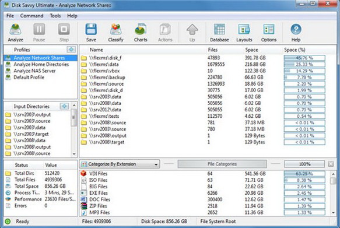This screenshot has height=228, width=340.
Task: Select the Analyze Home Directories profile
Action: [40, 64]
